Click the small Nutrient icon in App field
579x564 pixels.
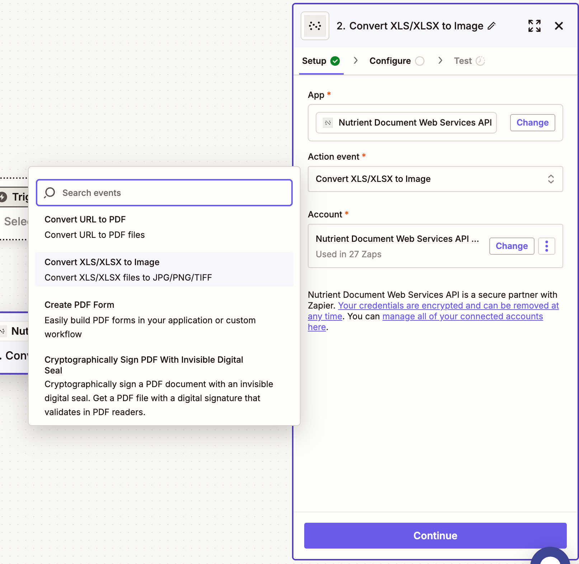(x=328, y=123)
